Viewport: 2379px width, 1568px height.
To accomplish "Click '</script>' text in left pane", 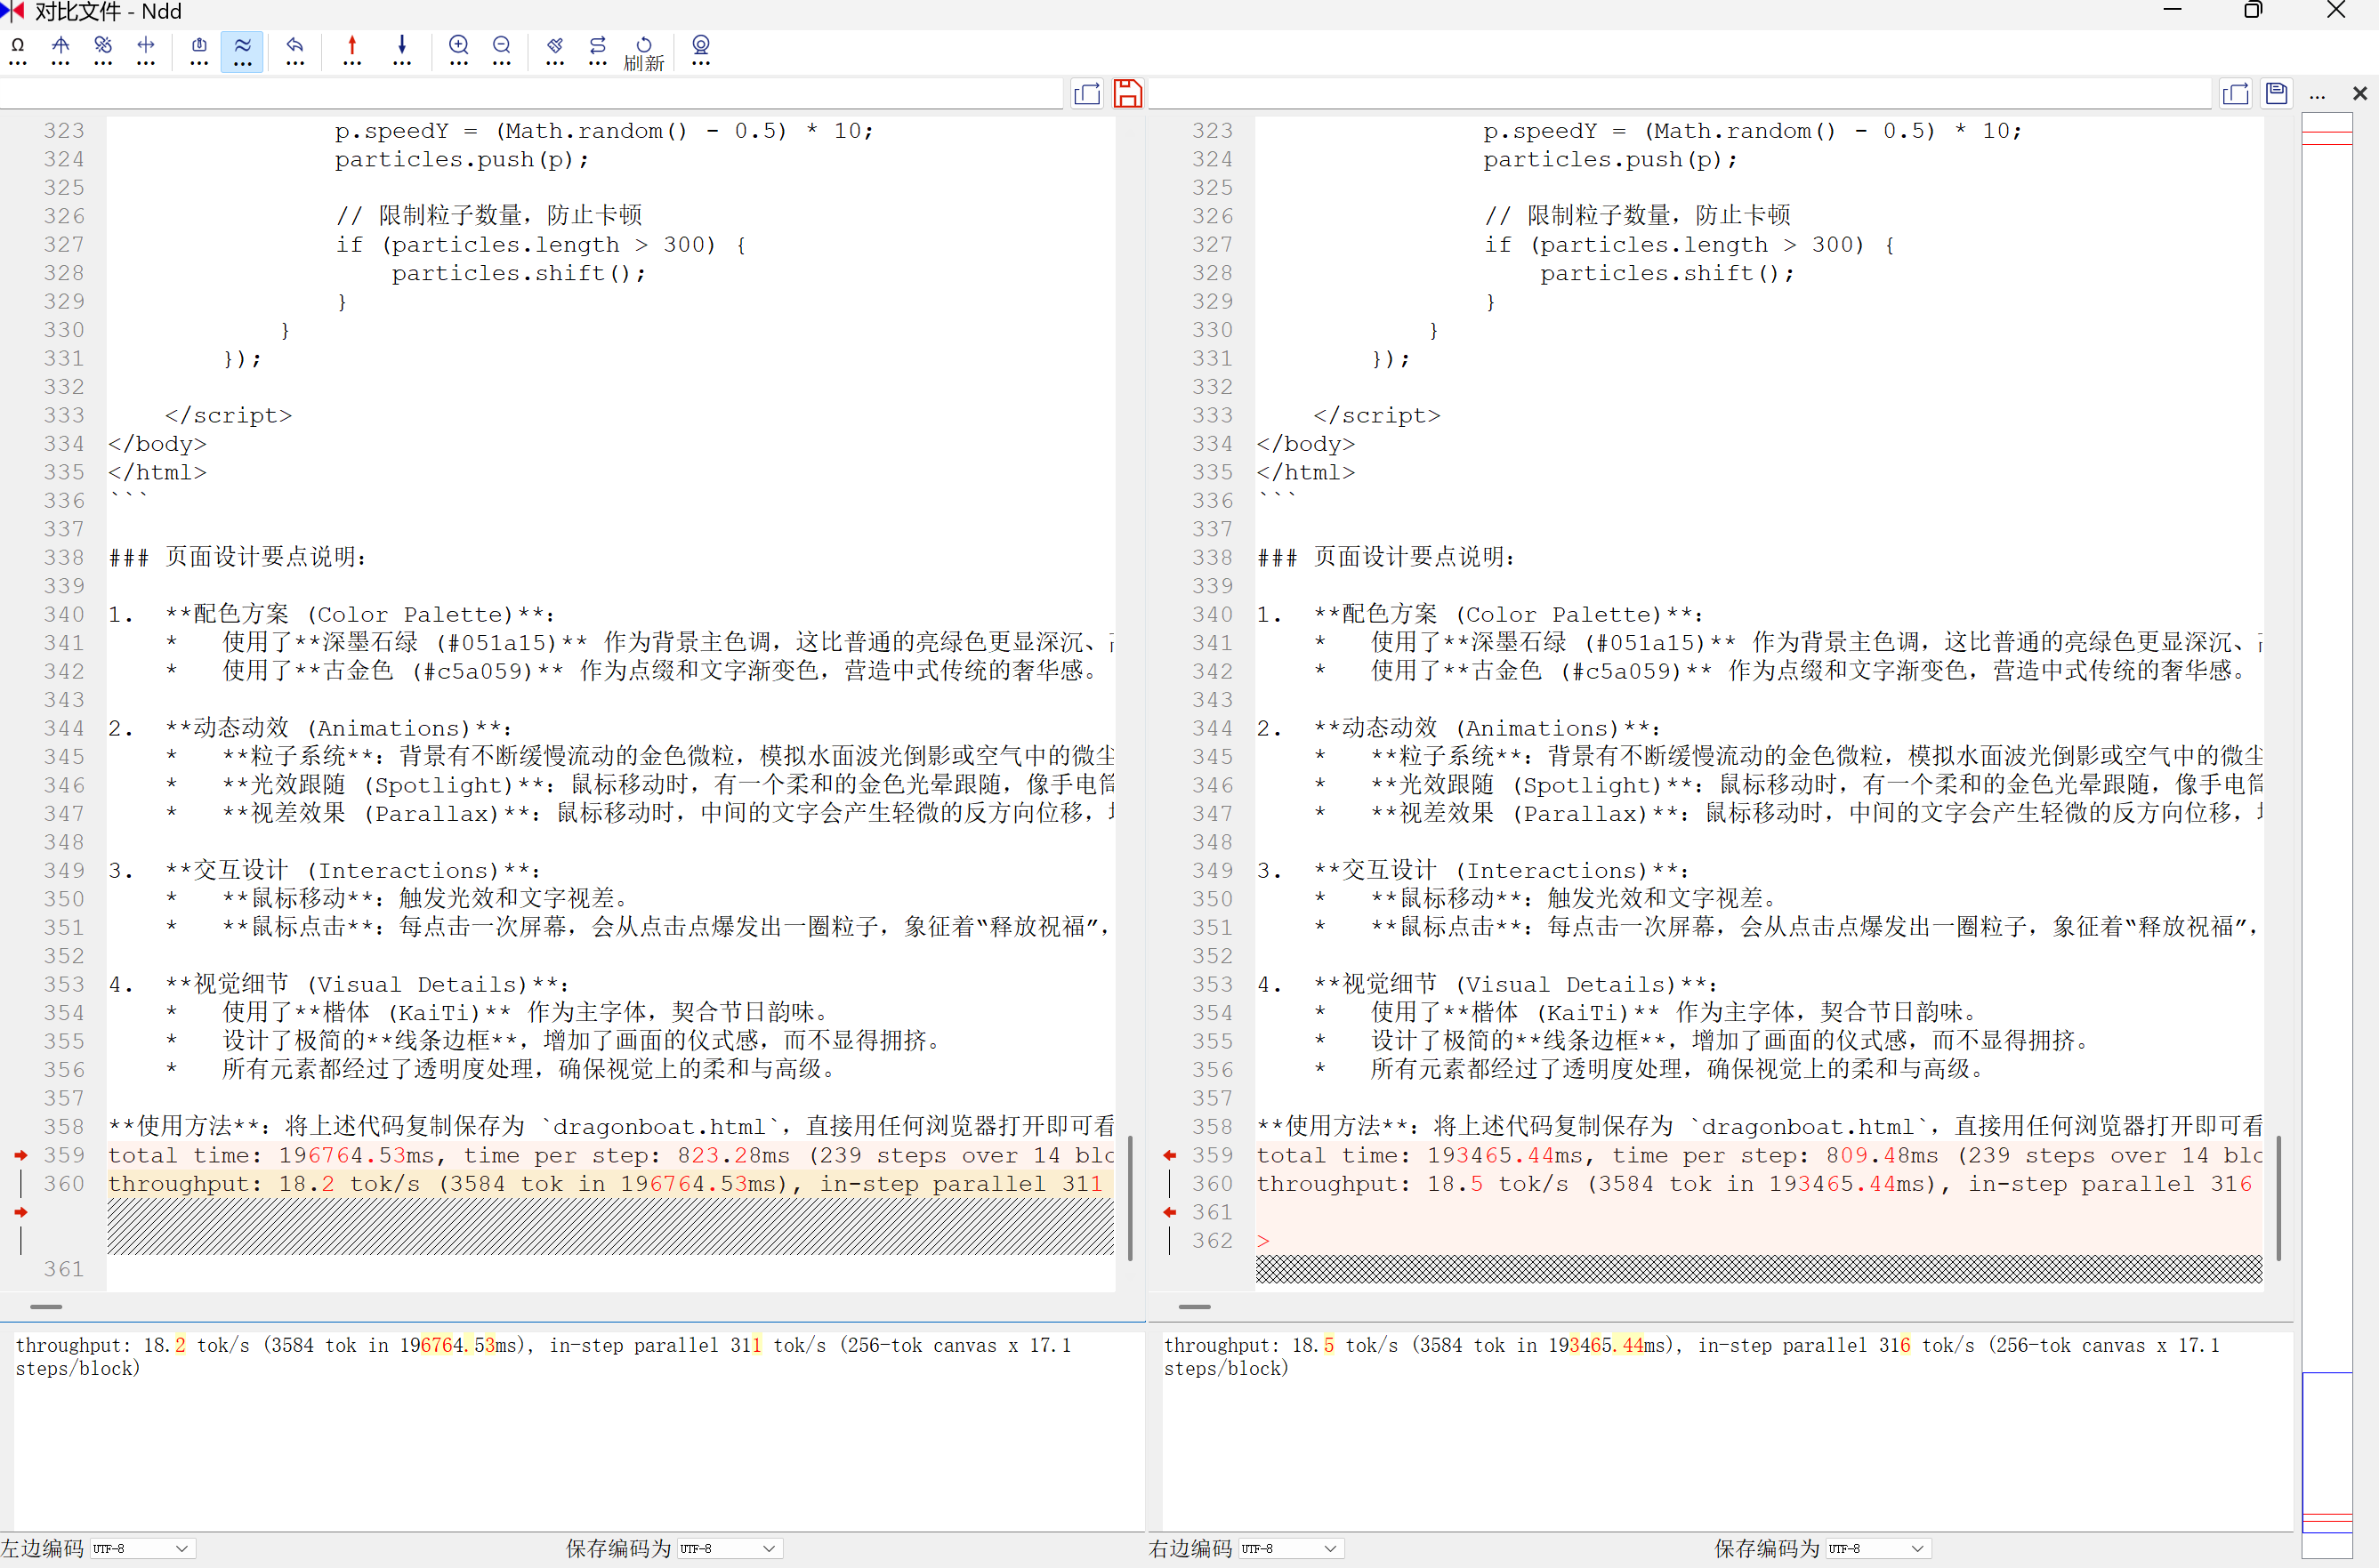I will point(230,416).
